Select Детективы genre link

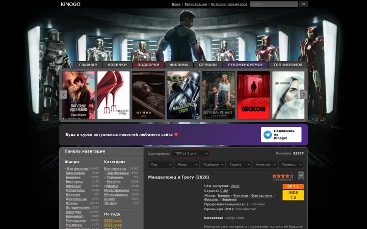75,190
